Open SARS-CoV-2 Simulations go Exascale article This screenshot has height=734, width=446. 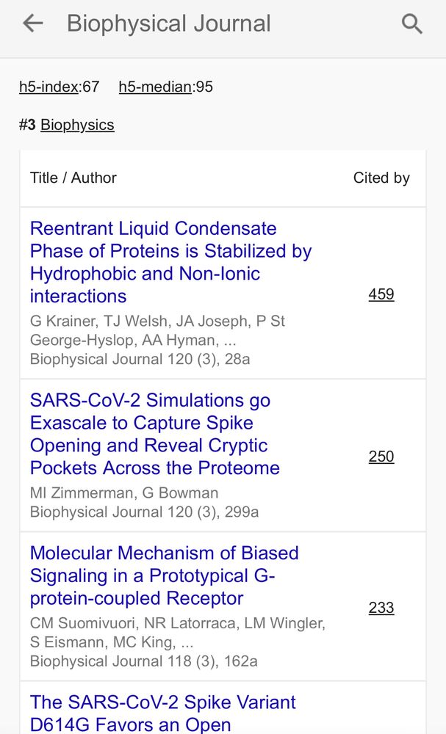click(154, 434)
